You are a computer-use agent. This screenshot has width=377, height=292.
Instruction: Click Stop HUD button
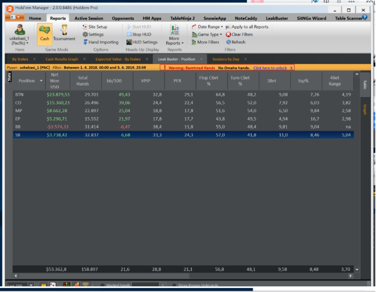139,34
